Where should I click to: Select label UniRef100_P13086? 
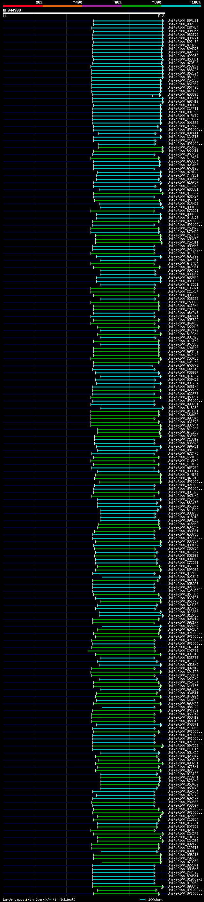click(183, 728)
